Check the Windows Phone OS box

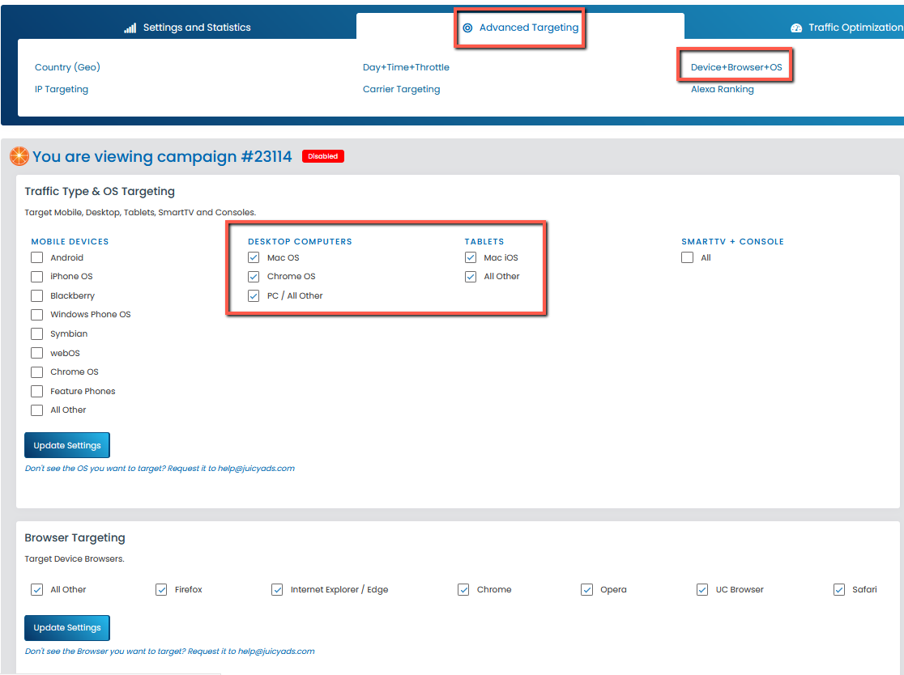tap(37, 315)
